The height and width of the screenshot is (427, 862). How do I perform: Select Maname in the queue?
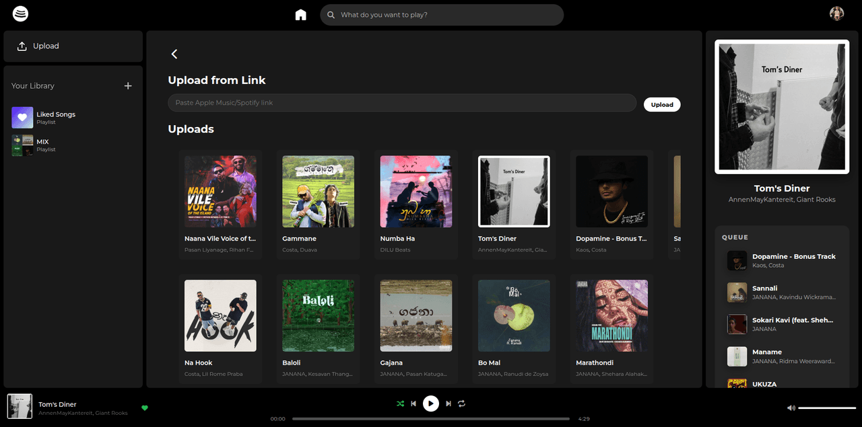[x=782, y=356]
